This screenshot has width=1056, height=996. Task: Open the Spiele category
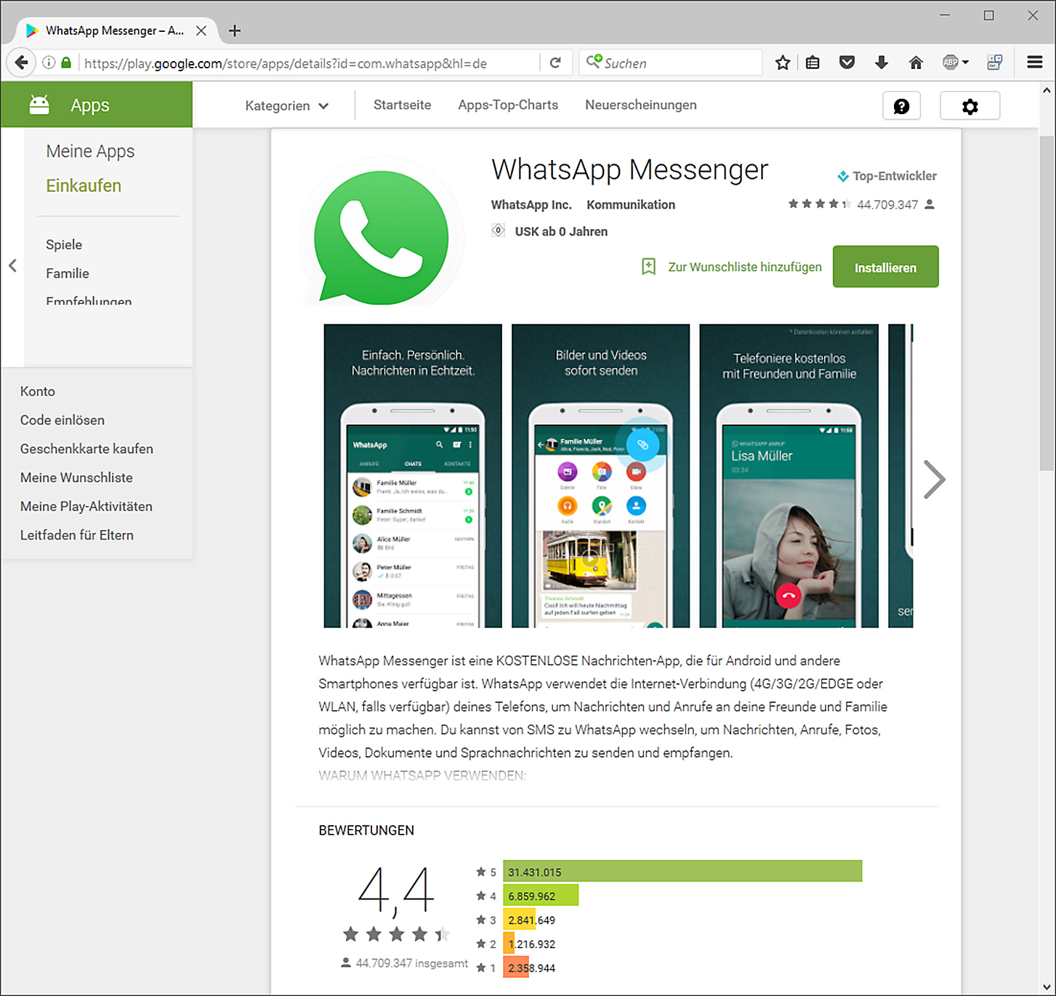(x=64, y=244)
